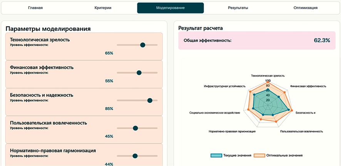The width and height of the screenshot is (341, 166).
Task: Go to the Результаты tab
Action: click(x=238, y=8)
